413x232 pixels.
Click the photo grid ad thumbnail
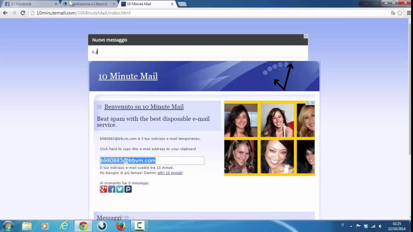(x=270, y=138)
